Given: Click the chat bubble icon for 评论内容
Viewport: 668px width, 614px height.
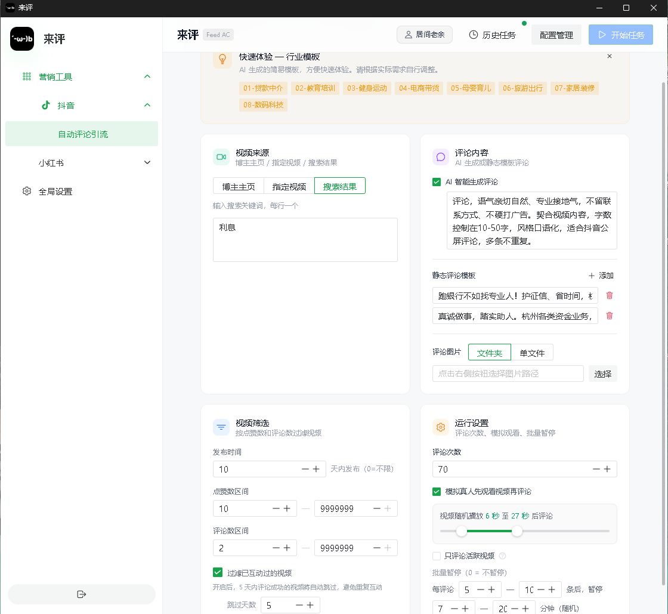Looking at the screenshot, I should 441,157.
